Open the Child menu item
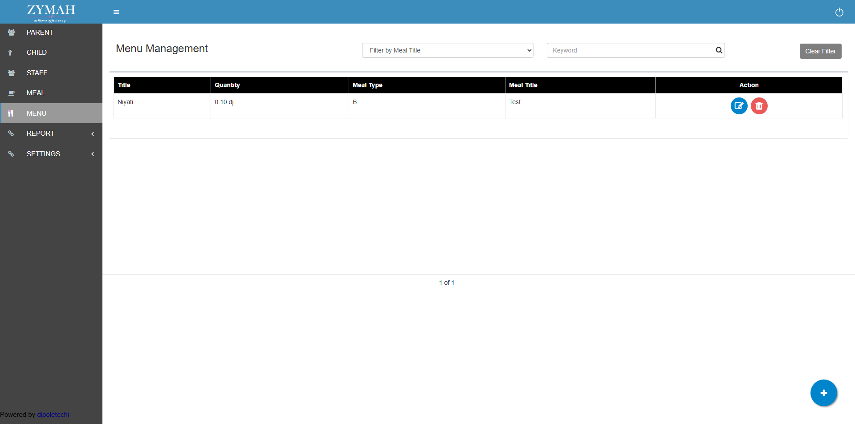This screenshot has width=855, height=424. coord(37,52)
